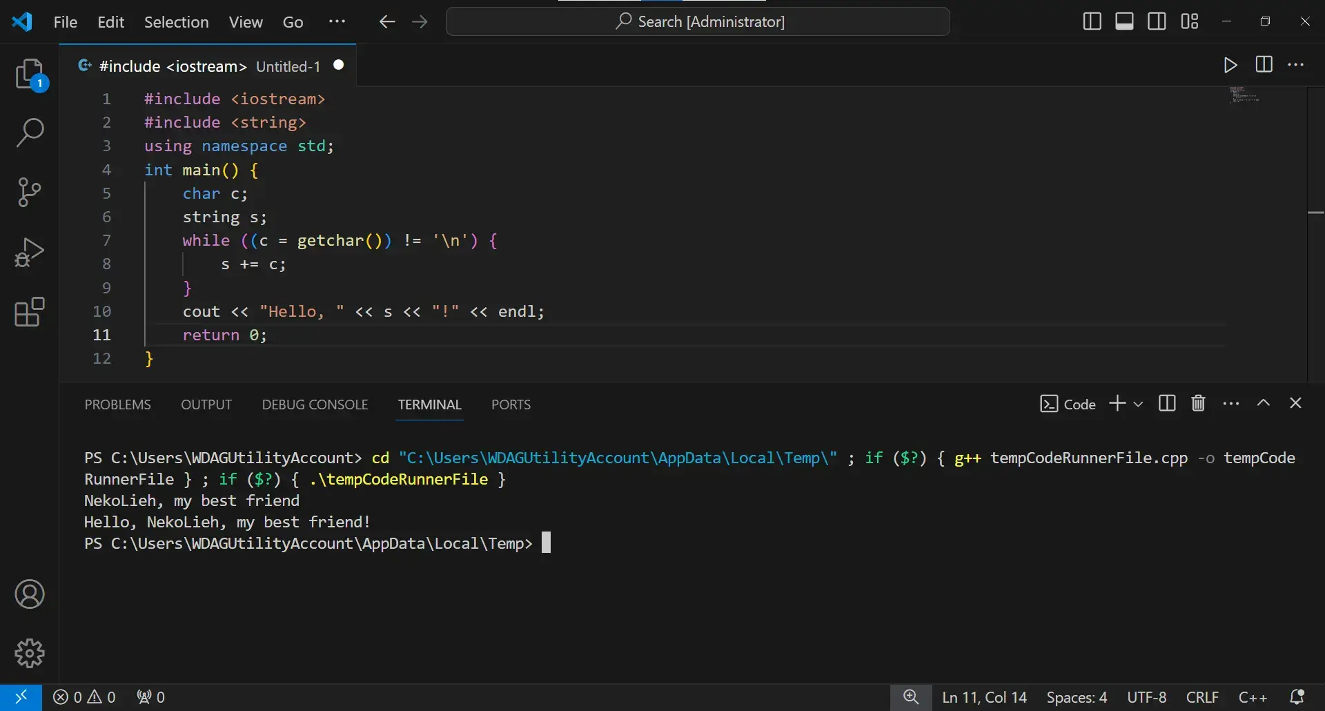
Task: Click line number 7 in gutter
Action: pyautogui.click(x=106, y=240)
